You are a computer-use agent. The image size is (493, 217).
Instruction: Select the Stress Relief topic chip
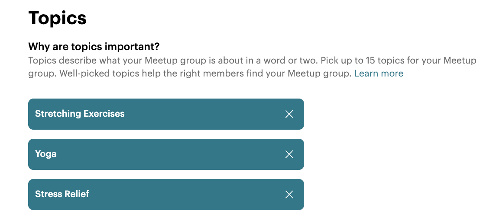[x=166, y=195]
